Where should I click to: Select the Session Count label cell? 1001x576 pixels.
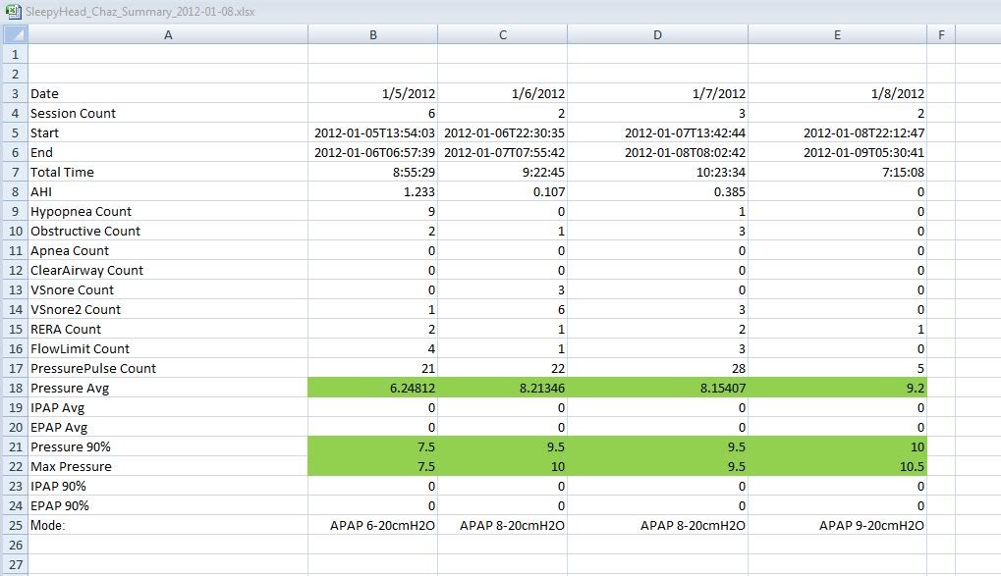tap(168, 113)
